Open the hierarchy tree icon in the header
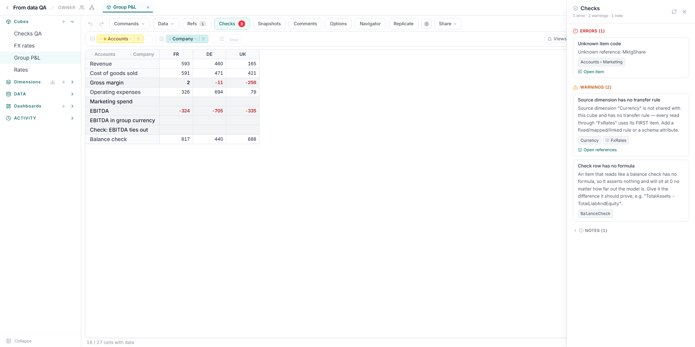Viewport: 695px width, 347px height. (x=92, y=8)
